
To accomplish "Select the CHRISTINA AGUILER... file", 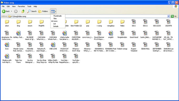I will (76, 35).
